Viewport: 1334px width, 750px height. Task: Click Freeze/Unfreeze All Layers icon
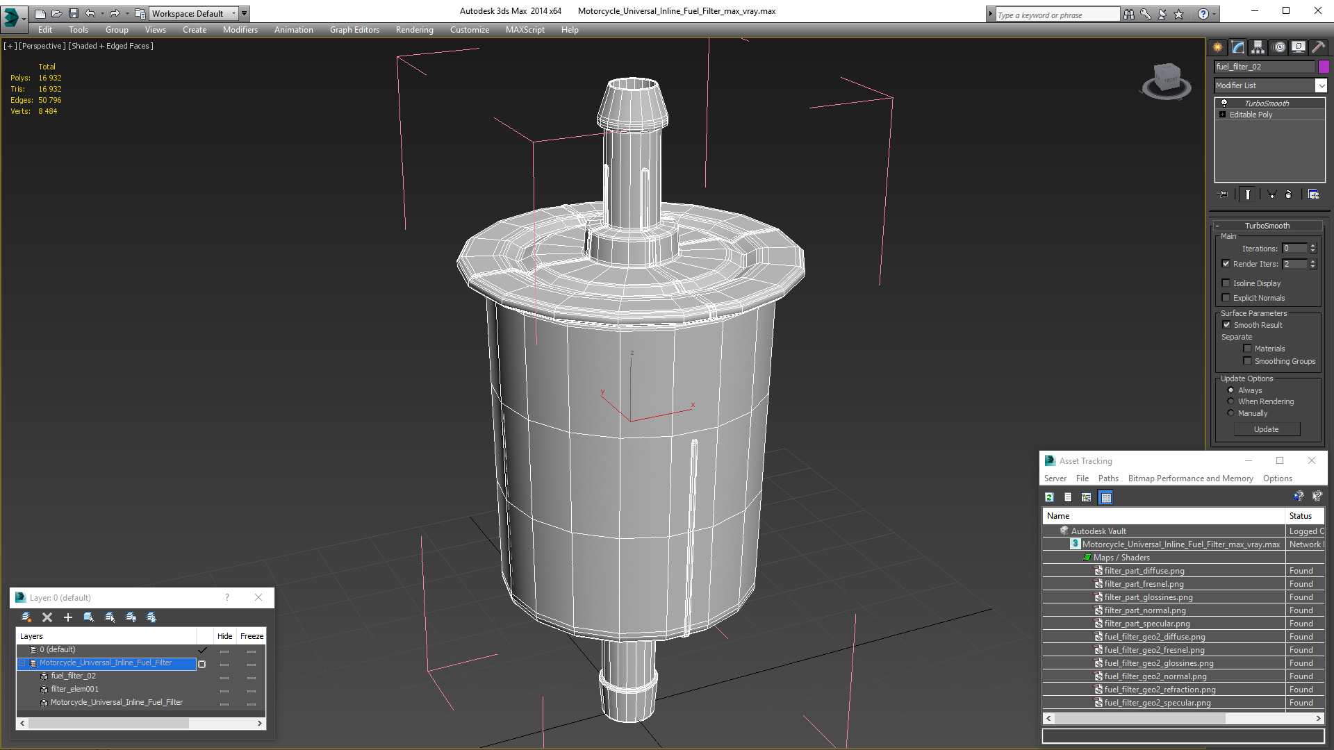click(x=151, y=617)
